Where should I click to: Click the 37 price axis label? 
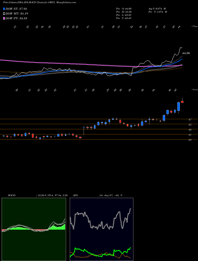[190, 119]
